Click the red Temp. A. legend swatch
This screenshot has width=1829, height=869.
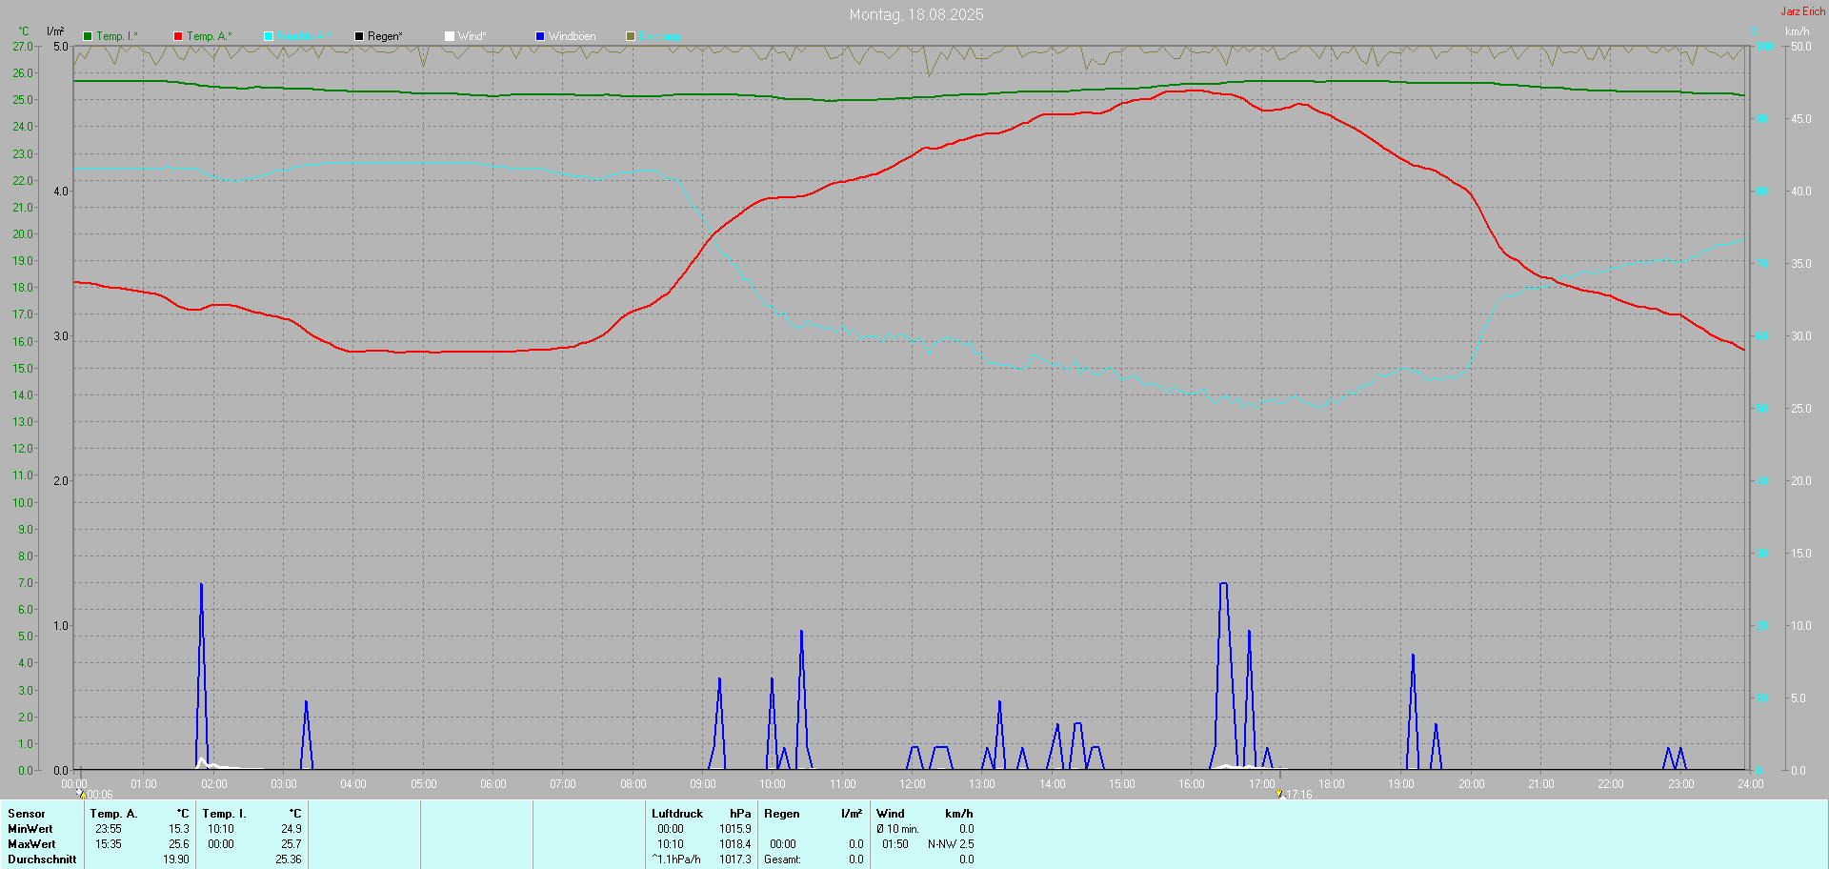click(x=178, y=36)
